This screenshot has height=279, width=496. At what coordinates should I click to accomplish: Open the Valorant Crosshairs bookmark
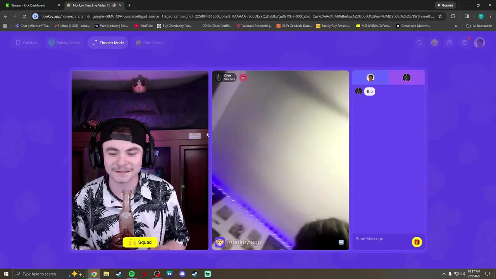254,26
